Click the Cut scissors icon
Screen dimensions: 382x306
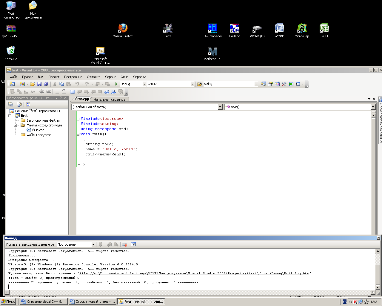tap(55, 84)
